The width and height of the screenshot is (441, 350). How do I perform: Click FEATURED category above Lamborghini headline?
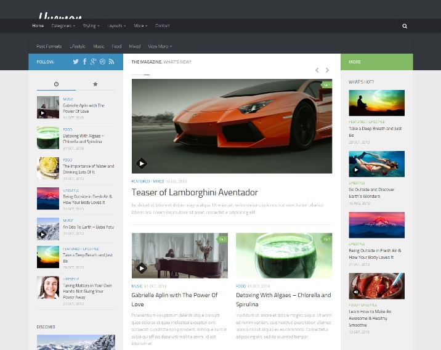tap(140, 182)
